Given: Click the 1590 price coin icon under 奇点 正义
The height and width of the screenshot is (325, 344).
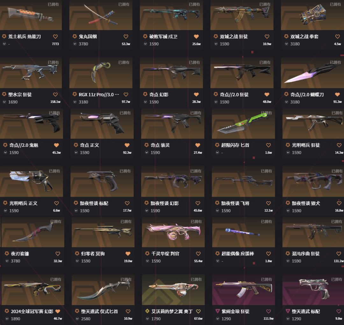Looking at the screenshot, I should [76, 153].
